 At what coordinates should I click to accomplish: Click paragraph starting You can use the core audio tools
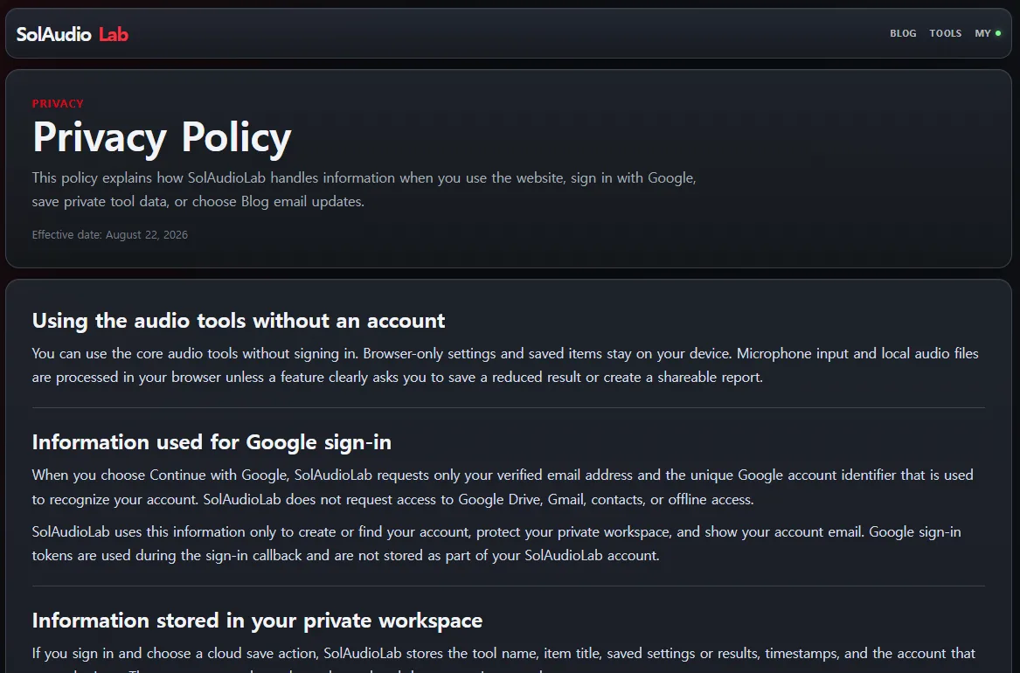coord(505,365)
